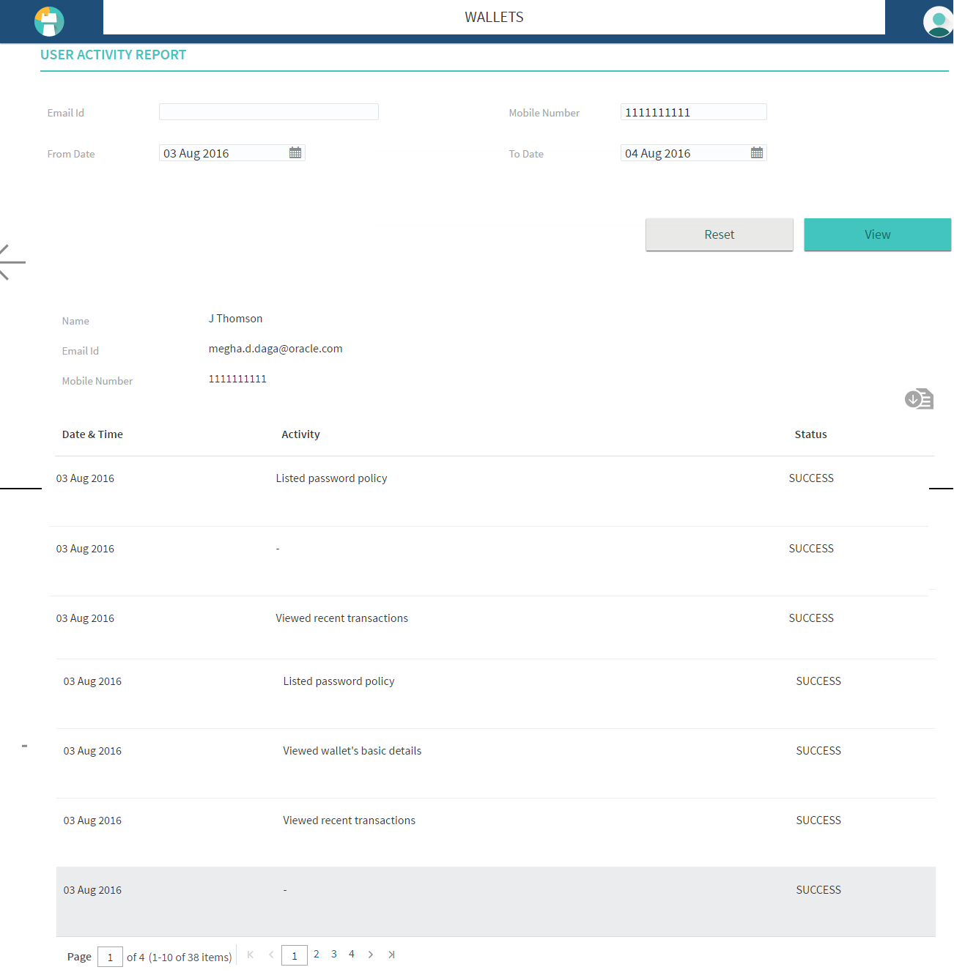
Task: Click the Reset button
Action: 719,234
